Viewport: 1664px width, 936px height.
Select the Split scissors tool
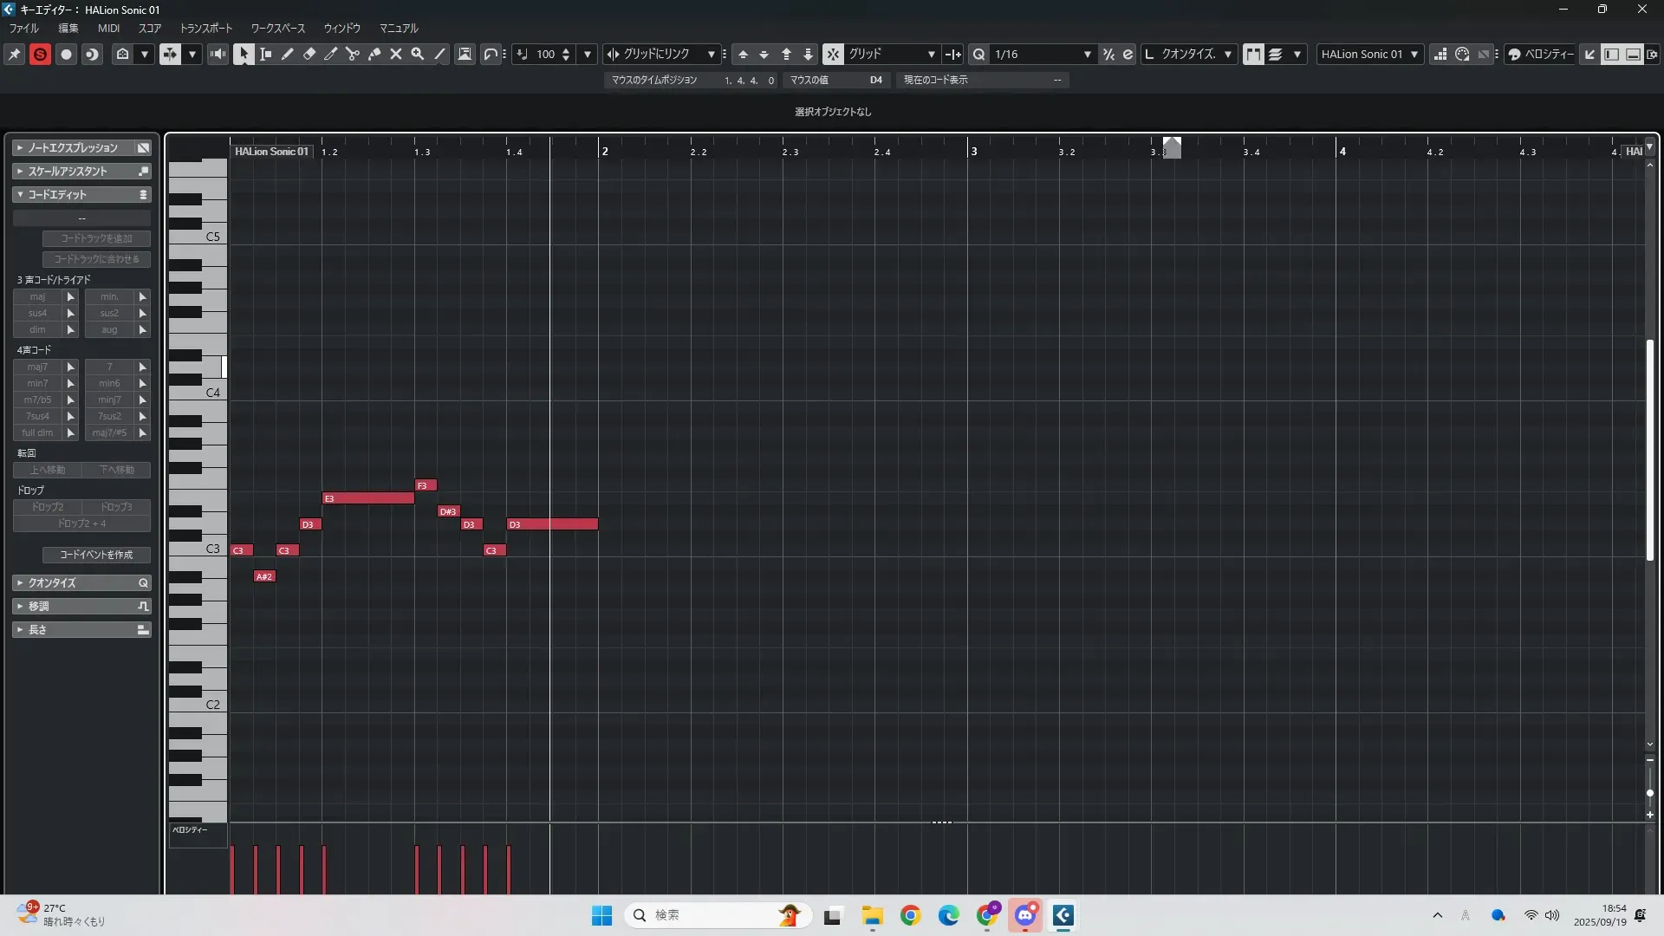tap(353, 54)
